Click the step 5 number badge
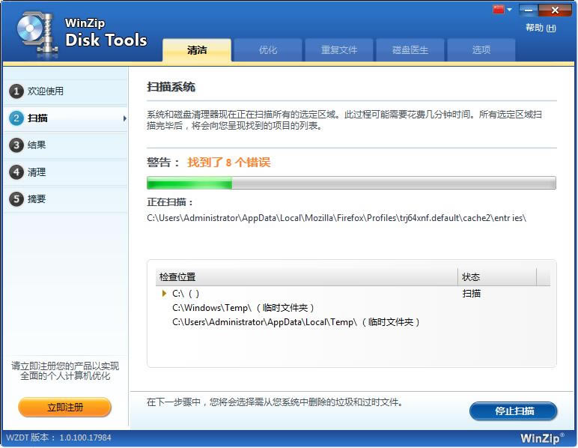The image size is (578, 448). 16,199
